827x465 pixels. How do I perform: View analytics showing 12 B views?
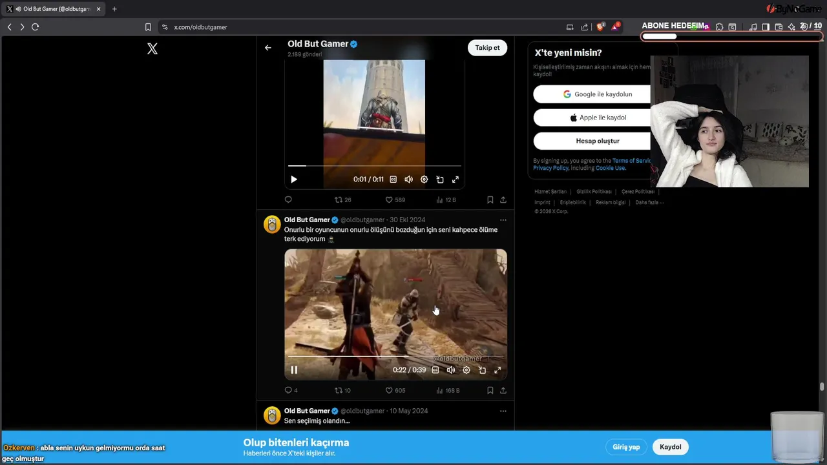[x=446, y=200]
